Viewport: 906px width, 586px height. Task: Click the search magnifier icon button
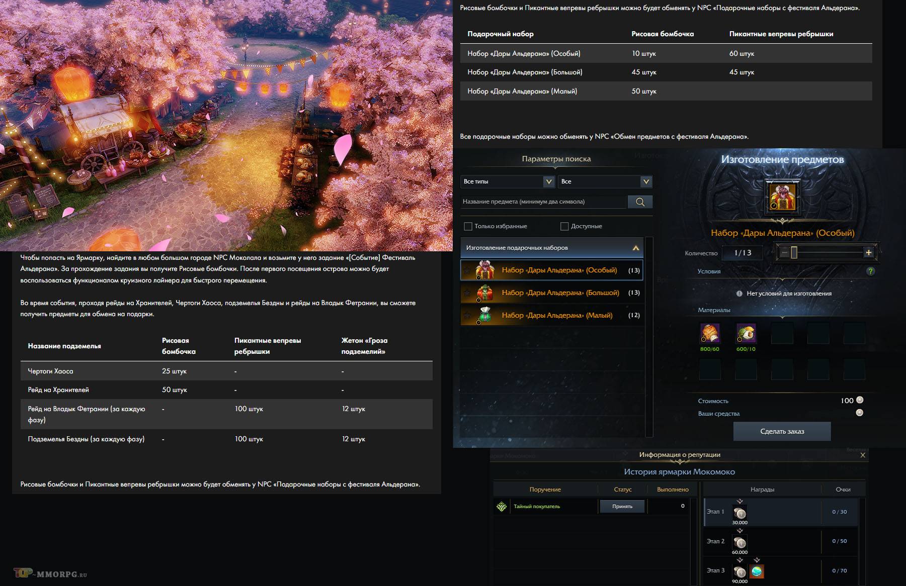tap(640, 202)
